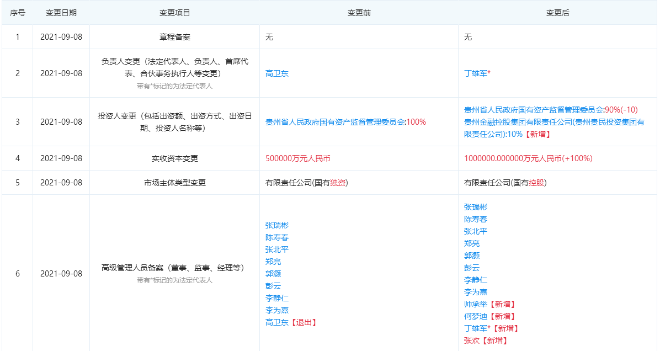The height and width of the screenshot is (351, 660).
Task: Open 陈寿春 in the after-change column
Action: click(475, 219)
